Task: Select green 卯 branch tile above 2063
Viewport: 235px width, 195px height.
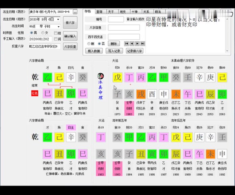Action: [x=222, y=94]
